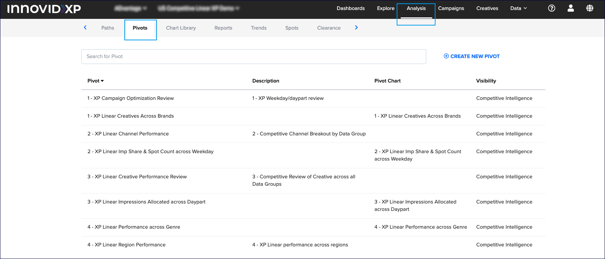Open the XP Campaign Optimization Review pivot
Viewport: 605px width, 259px height.
131,98
